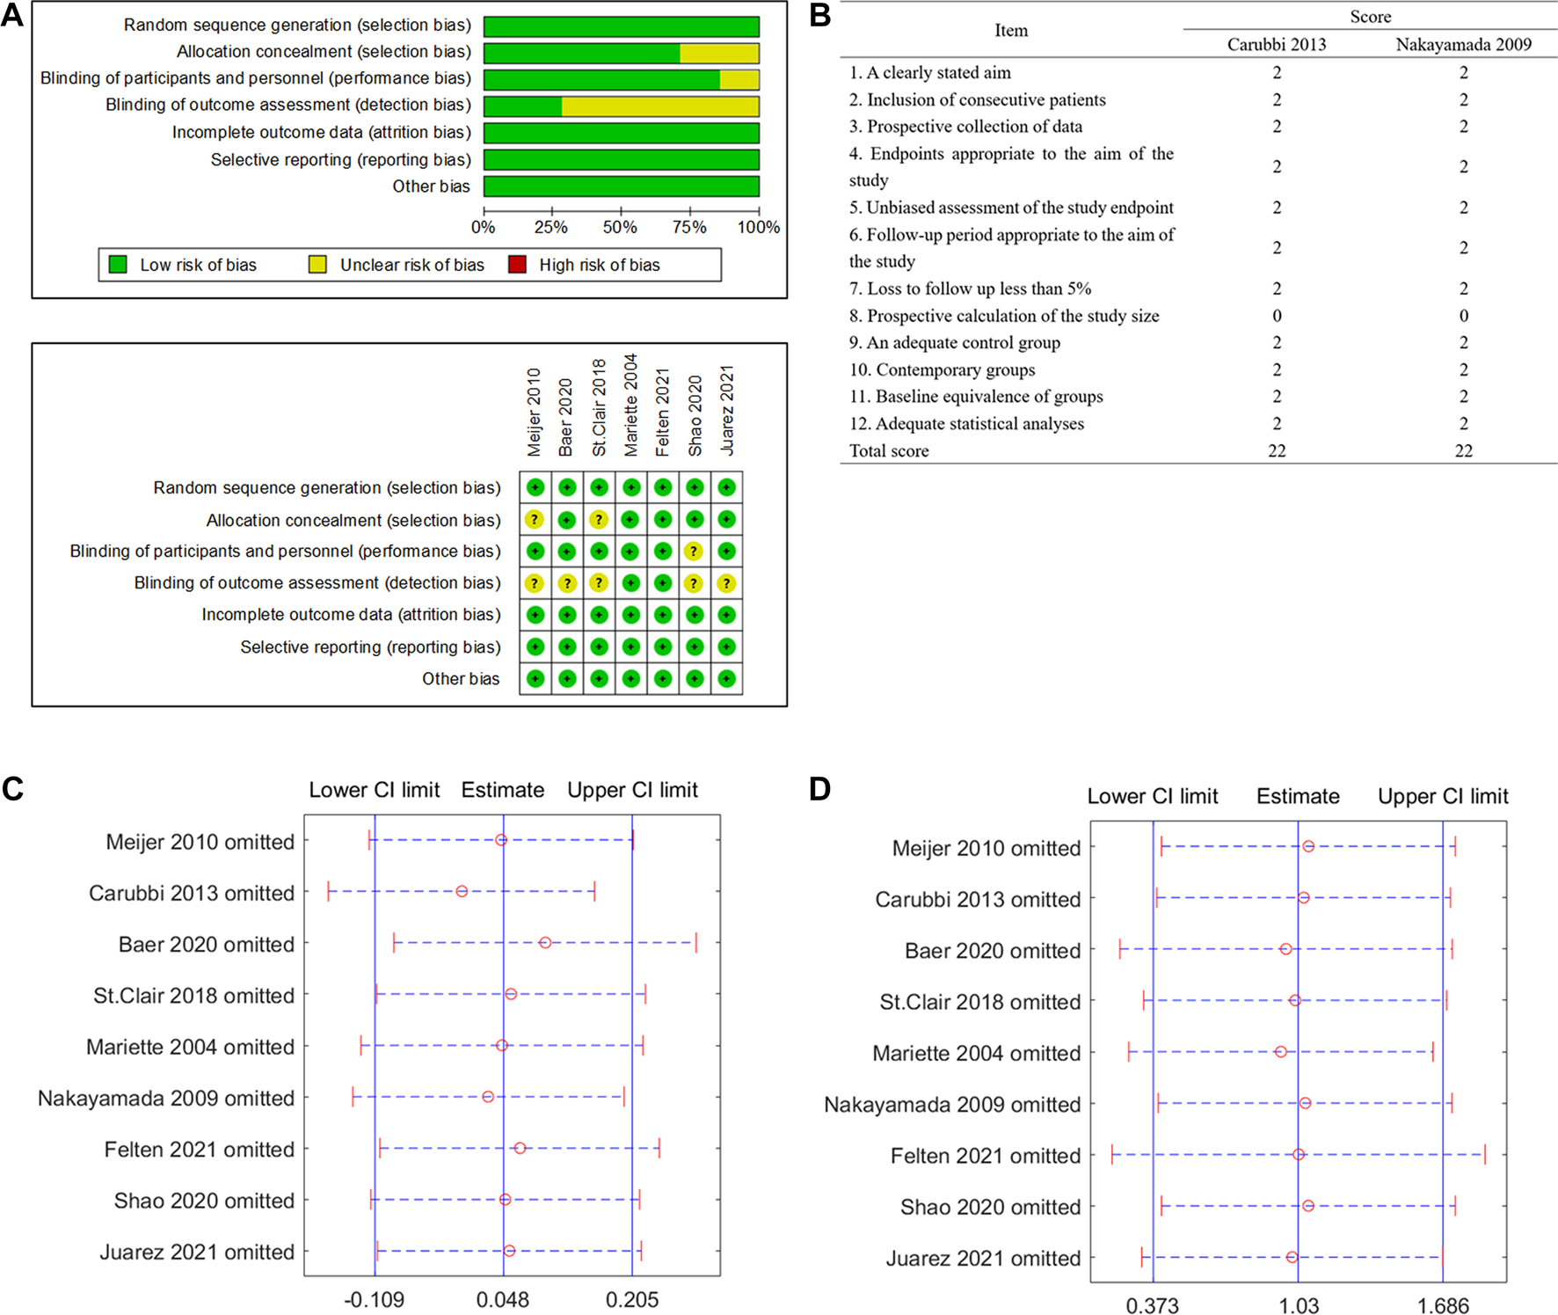Click the Nakayamada 2009 column header in score table
This screenshot has width=1558, height=1315.
pyautogui.click(x=1463, y=45)
